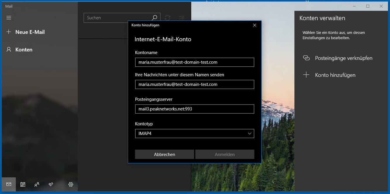This screenshot has width=390, height=194.
Task: Expand the navigation pane hamburger menu
Action: (8, 18)
